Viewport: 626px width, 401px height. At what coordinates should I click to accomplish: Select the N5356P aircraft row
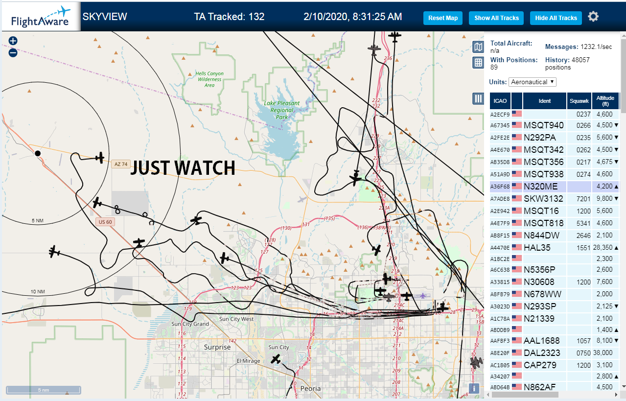(555, 269)
